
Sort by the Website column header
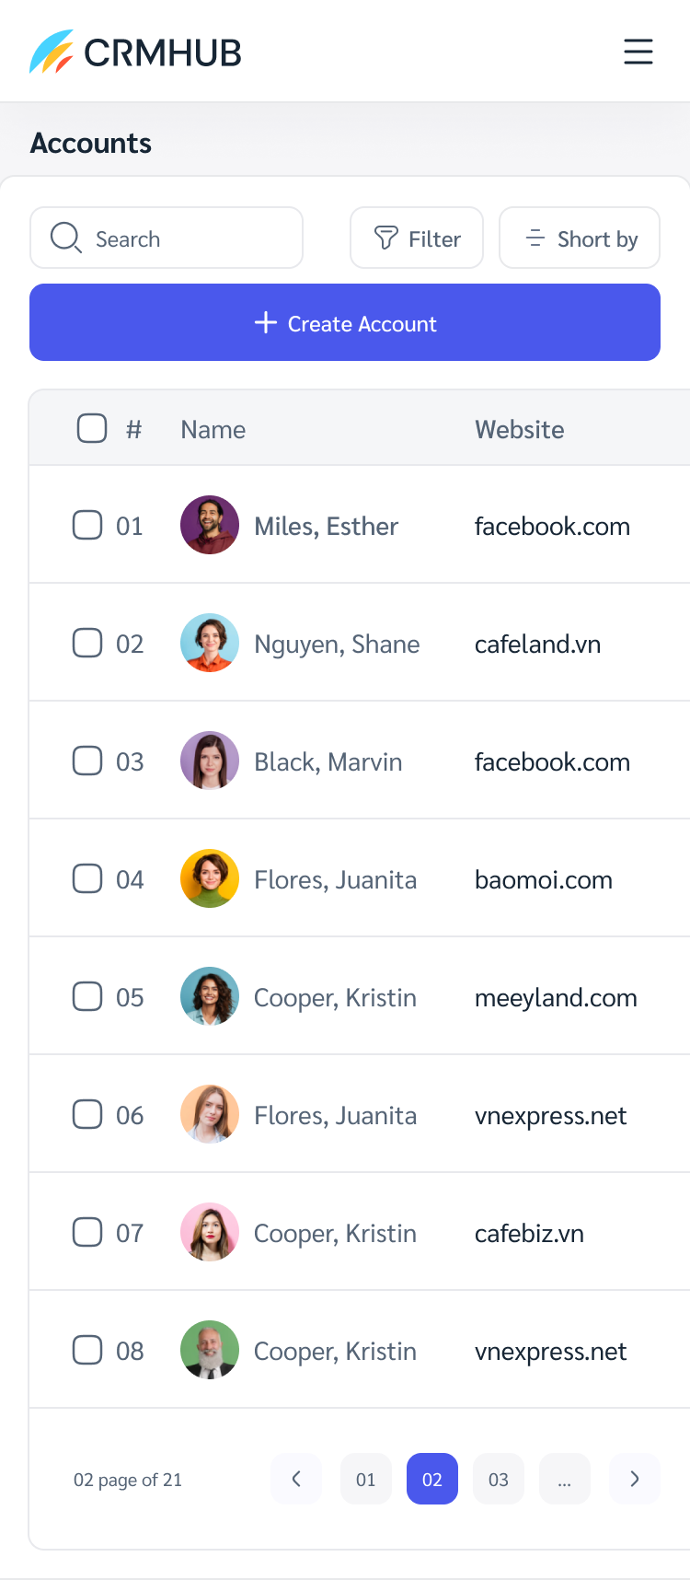pos(520,429)
